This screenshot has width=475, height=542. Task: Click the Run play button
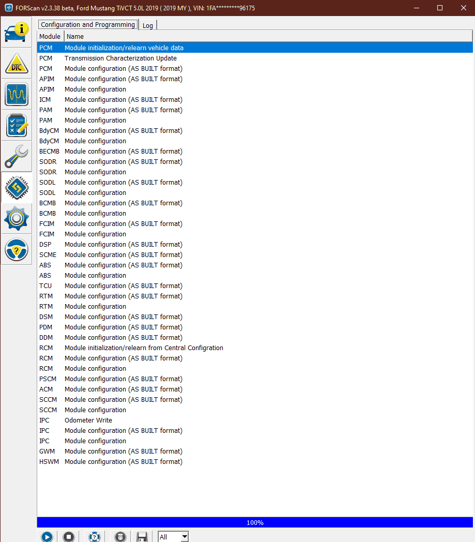tap(47, 536)
